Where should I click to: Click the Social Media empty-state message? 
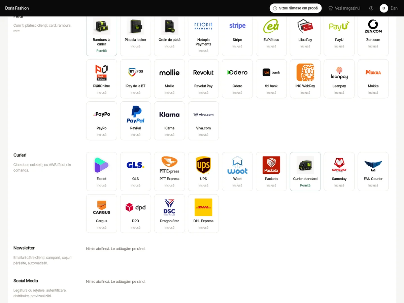116,281
